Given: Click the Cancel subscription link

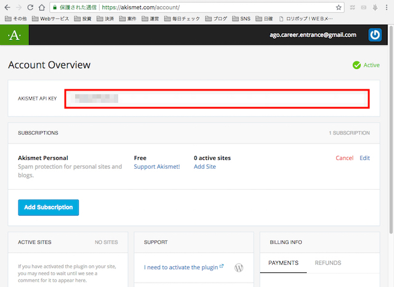Looking at the screenshot, I should tap(344, 158).
